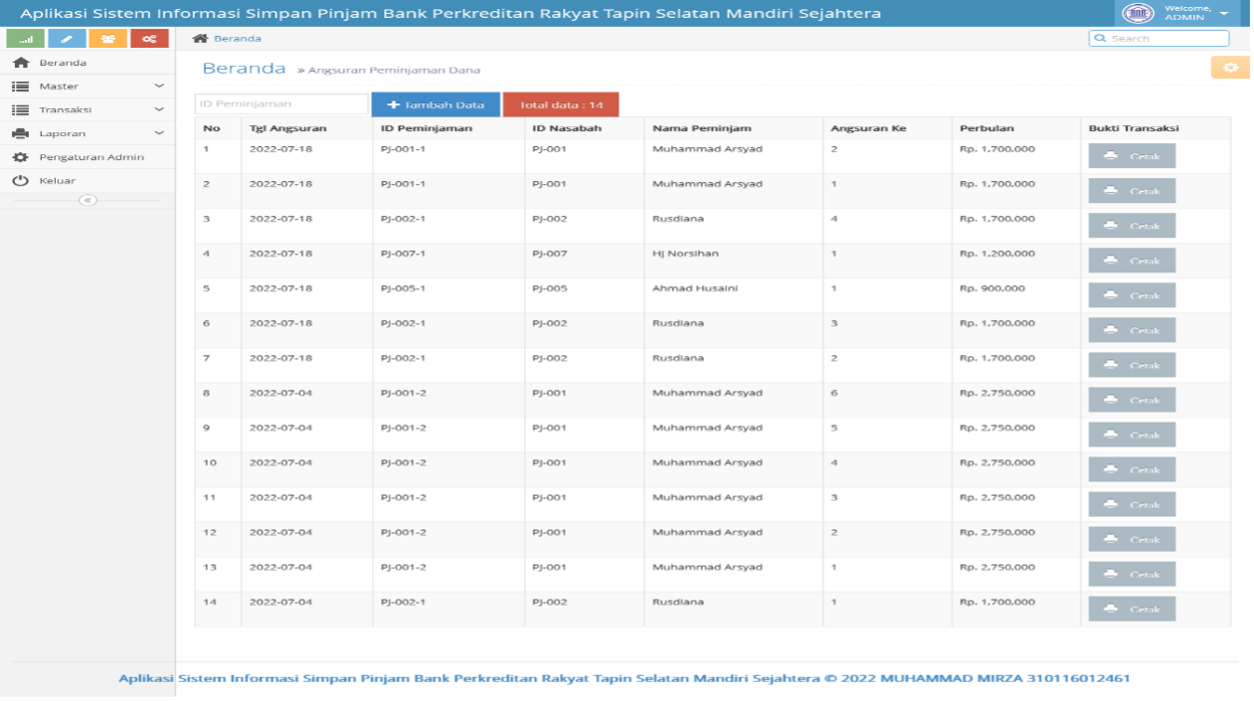The width and height of the screenshot is (1254, 701).
Task: Click the Angsuran Peminjaman Dana subtitle
Action: (x=394, y=71)
